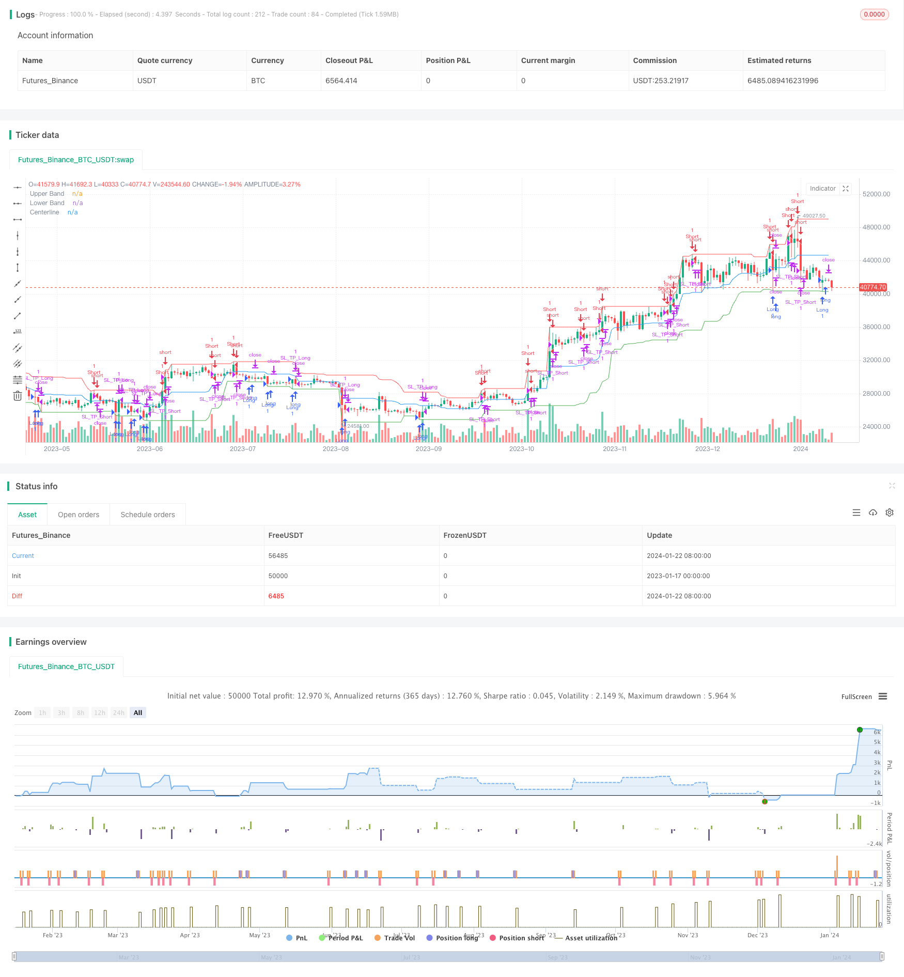Set earnings chart zoom to 12h
Viewport: 904px width, 977px height.
(100, 712)
